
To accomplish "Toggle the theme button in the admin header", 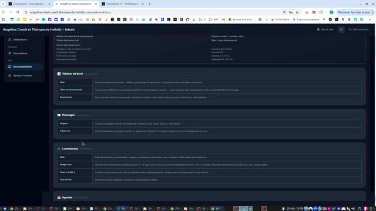I will 341,30.
